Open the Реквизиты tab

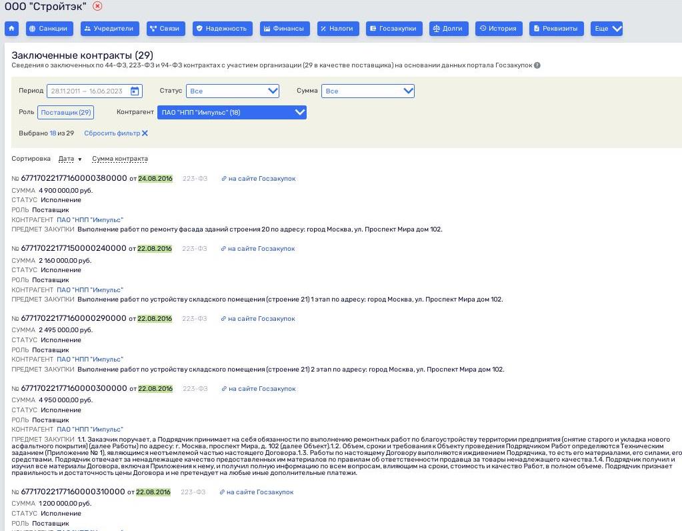[x=556, y=28]
